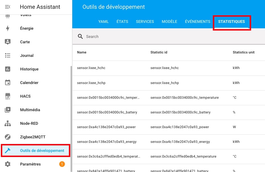The height and width of the screenshot is (172, 265).
Task: Open the Carte page
Action: point(25,42)
